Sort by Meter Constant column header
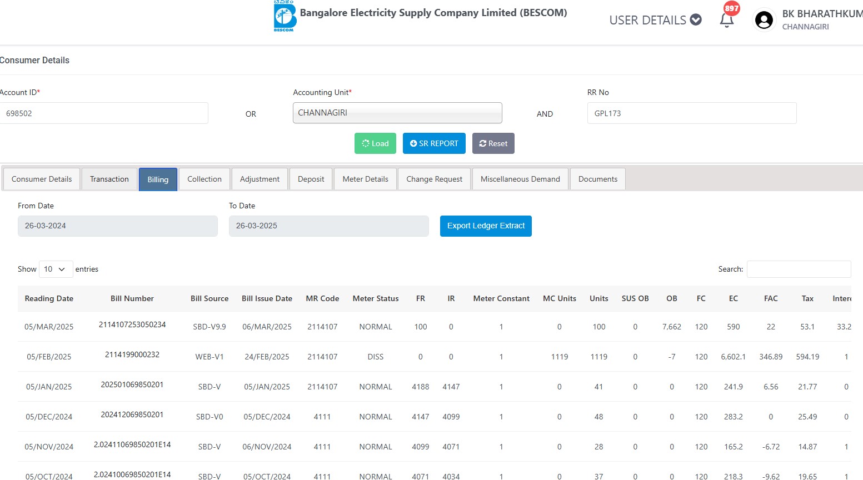The height and width of the screenshot is (480, 863). tap(501, 298)
